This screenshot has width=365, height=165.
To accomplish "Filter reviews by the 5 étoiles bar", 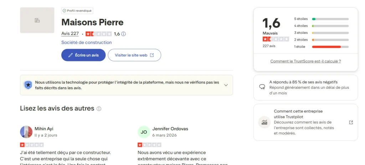I will (330, 19).
